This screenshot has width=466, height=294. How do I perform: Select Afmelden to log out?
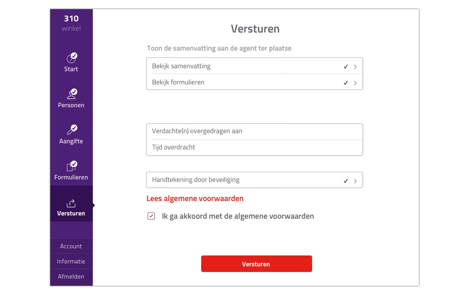(71, 277)
